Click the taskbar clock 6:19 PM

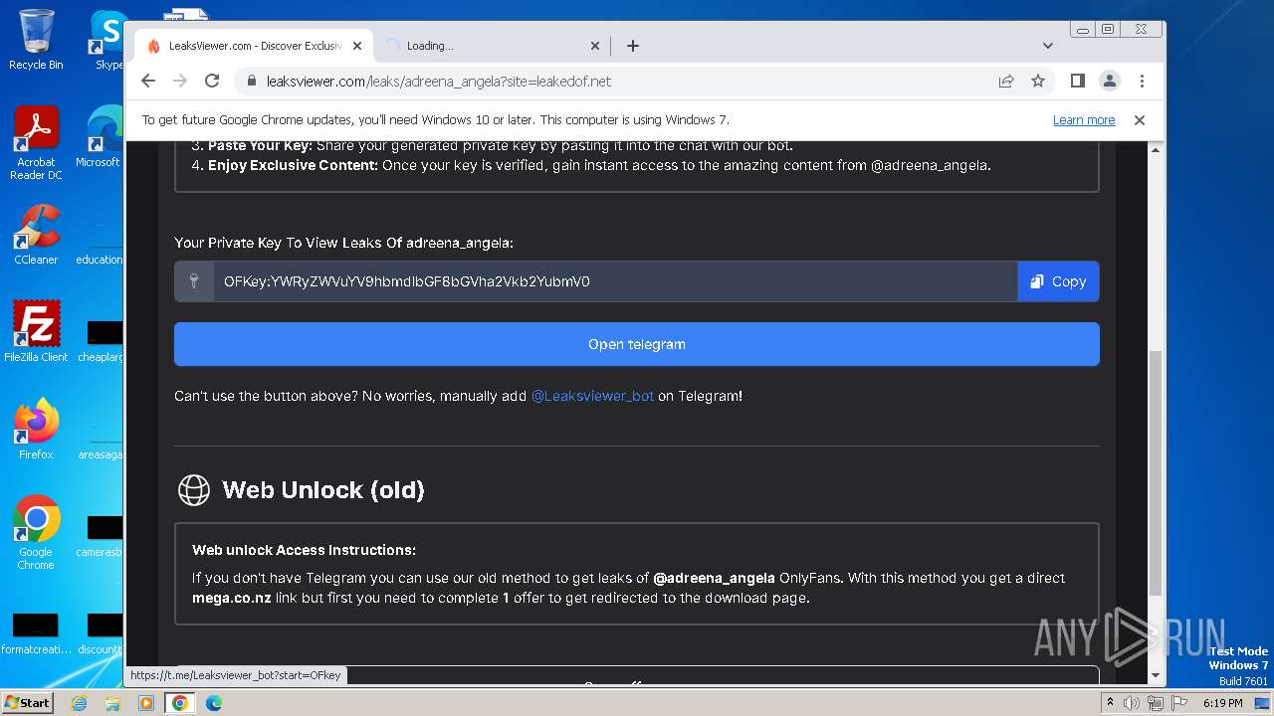(x=1222, y=703)
